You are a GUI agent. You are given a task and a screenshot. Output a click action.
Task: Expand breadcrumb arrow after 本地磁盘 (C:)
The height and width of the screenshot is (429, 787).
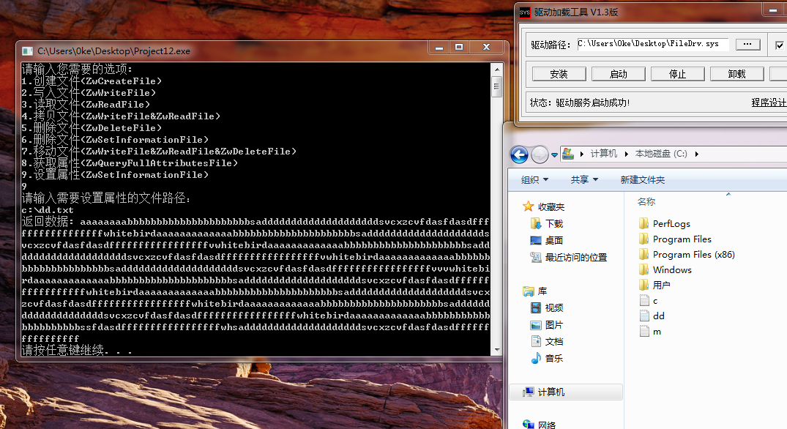pyautogui.click(x=697, y=154)
